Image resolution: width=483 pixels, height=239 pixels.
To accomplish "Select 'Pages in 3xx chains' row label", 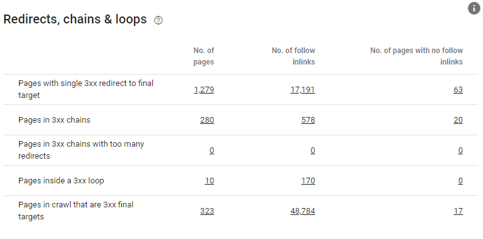I will click(x=54, y=120).
